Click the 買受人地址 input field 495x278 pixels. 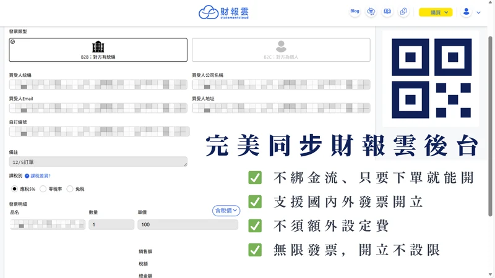(281, 107)
